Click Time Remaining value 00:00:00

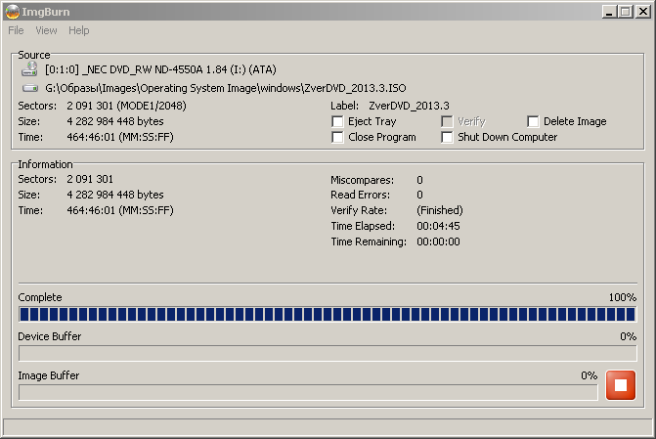(438, 241)
